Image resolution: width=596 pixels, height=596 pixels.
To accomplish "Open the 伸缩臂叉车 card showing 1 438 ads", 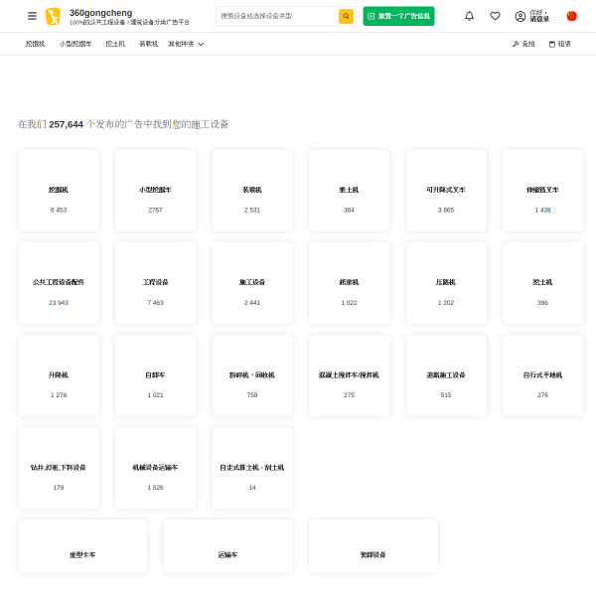I will click(542, 191).
